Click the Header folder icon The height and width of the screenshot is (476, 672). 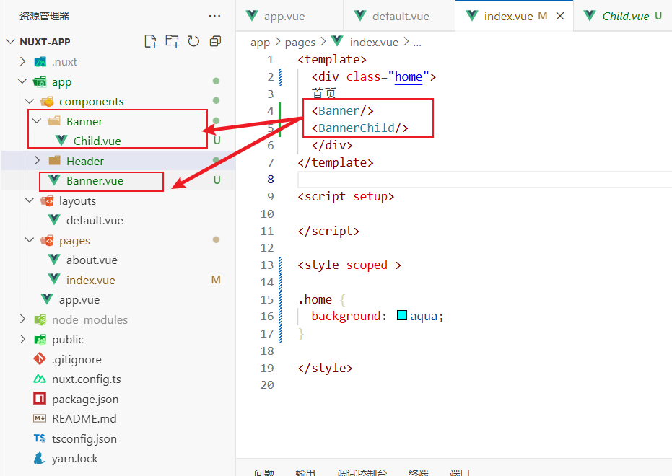54,161
